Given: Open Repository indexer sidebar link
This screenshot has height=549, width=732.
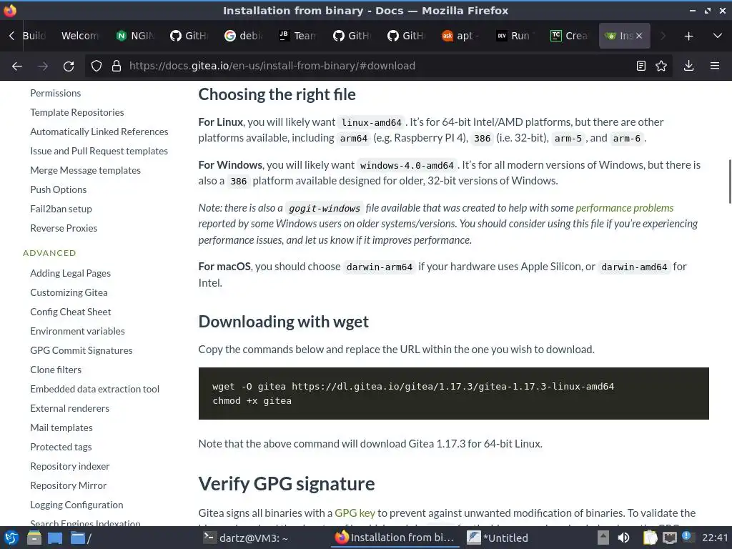Looking at the screenshot, I should 70,466.
